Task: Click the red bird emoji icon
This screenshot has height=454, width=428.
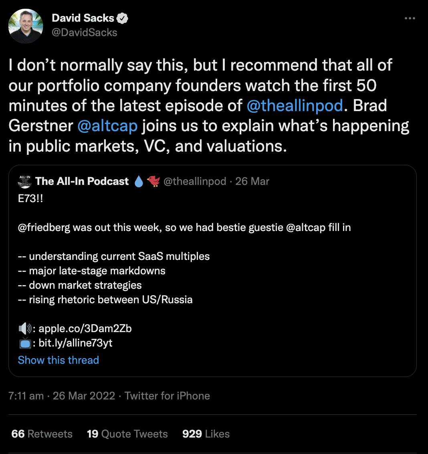Action: coord(153,181)
